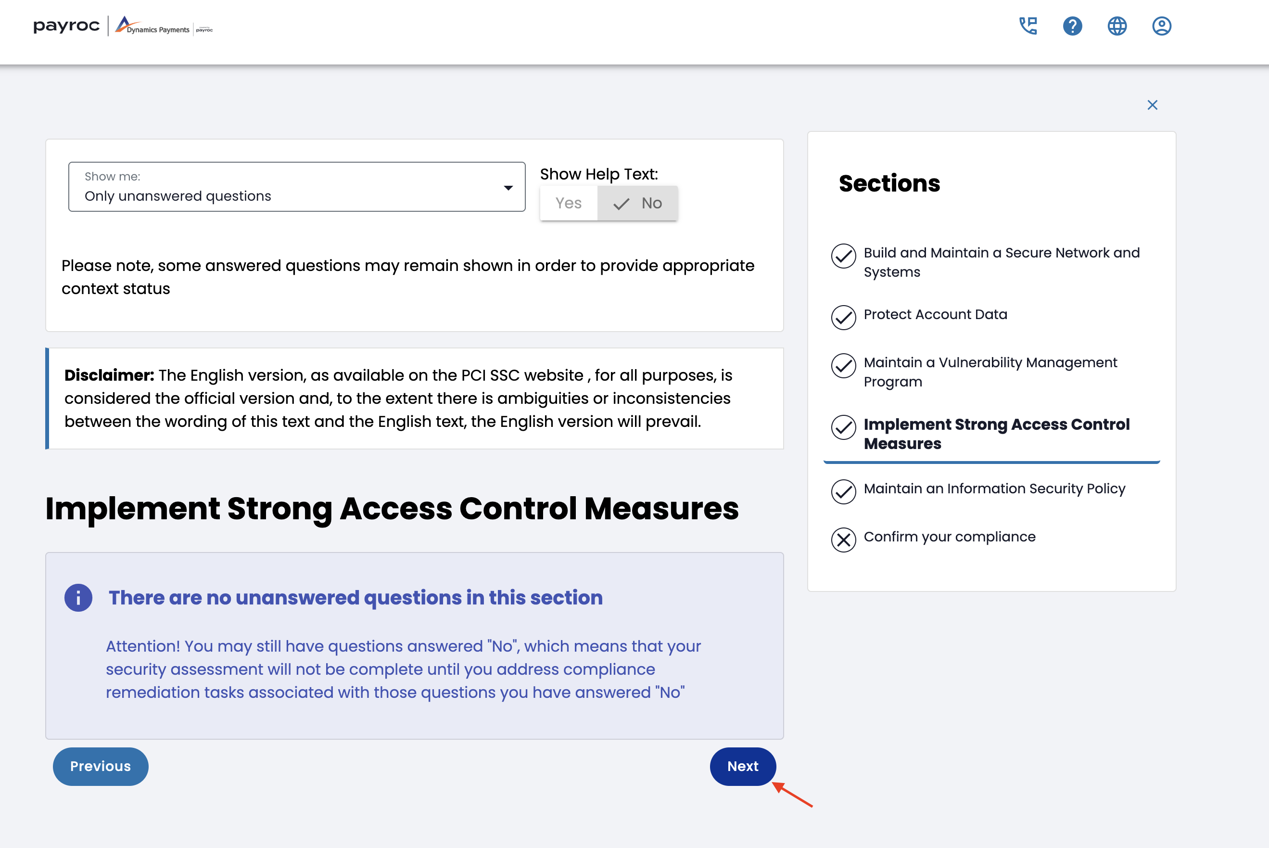
Task: Open Maintain a Vulnerability Management Program section
Action: pos(990,372)
